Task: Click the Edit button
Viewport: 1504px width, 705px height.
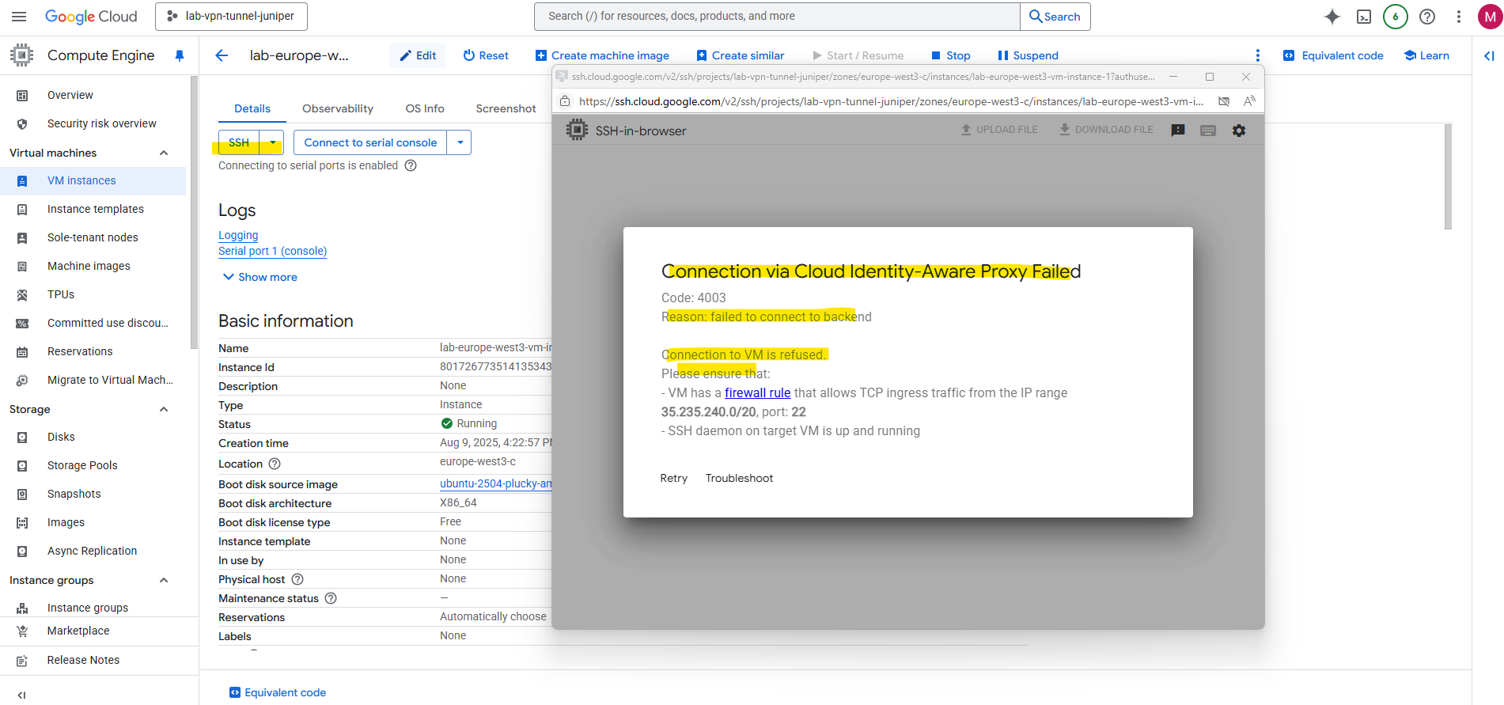Action: [x=418, y=55]
